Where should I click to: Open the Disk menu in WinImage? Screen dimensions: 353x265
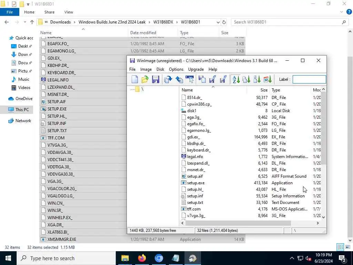pyautogui.click(x=160, y=69)
